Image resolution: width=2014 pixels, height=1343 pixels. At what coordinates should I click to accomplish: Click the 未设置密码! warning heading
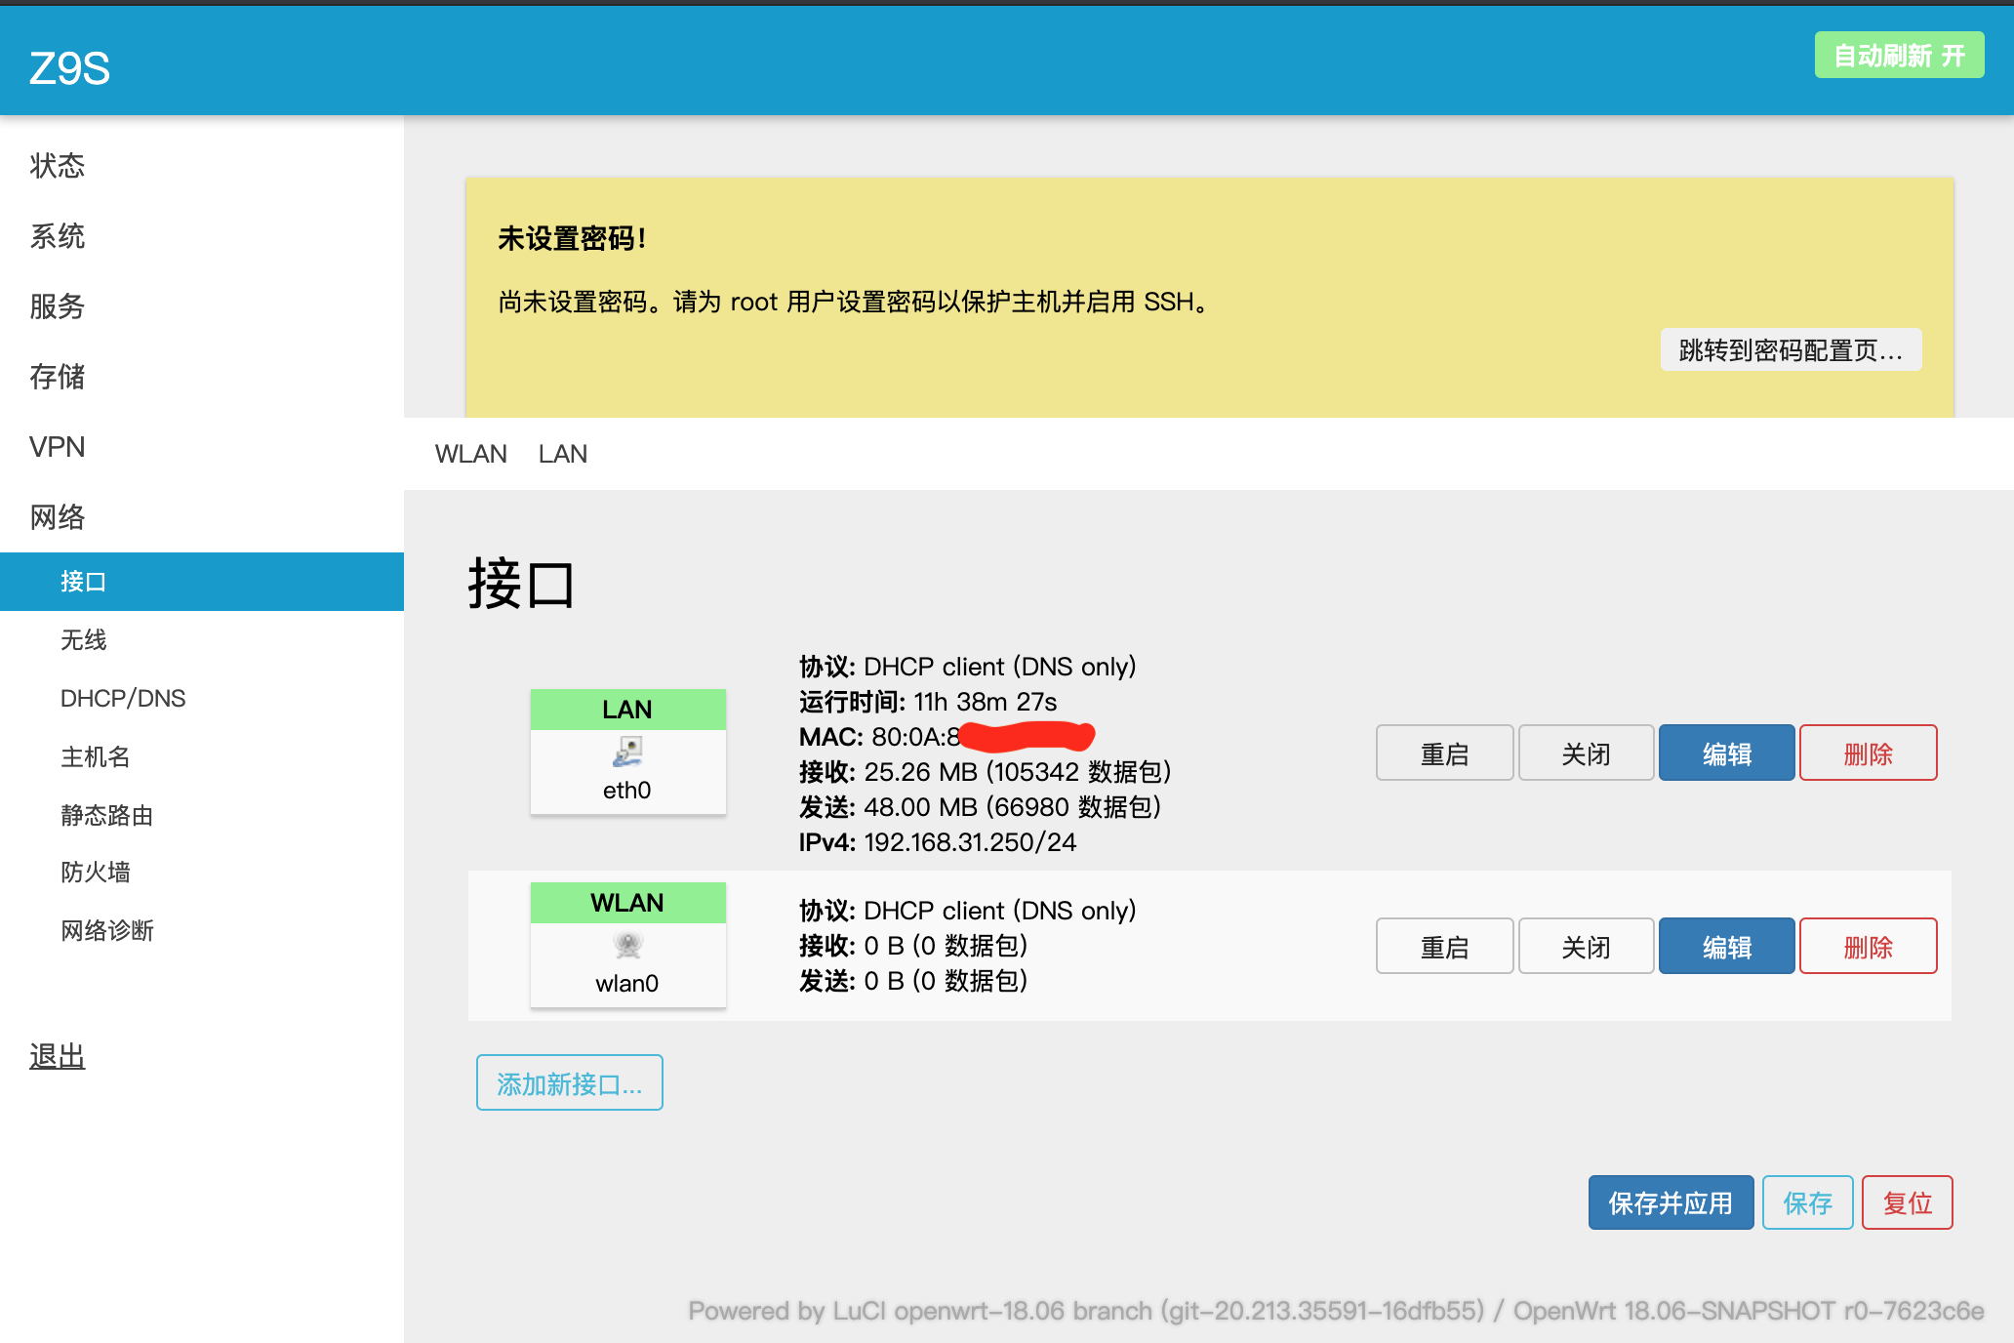(x=573, y=238)
